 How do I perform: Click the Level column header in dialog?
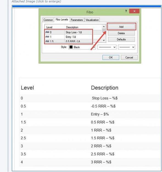click(49, 27)
